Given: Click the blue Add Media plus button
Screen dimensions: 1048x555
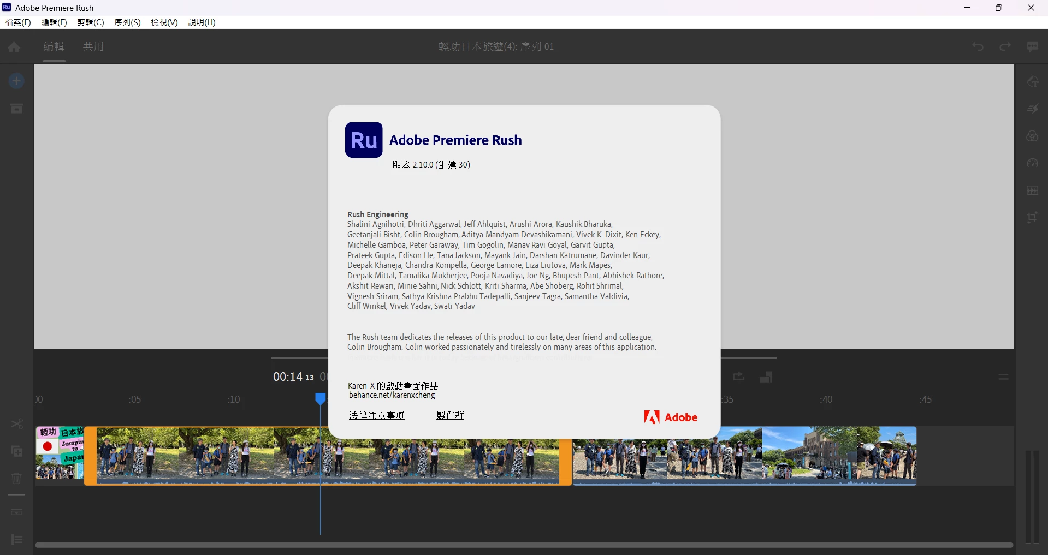Looking at the screenshot, I should pyautogui.click(x=16, y=81).
